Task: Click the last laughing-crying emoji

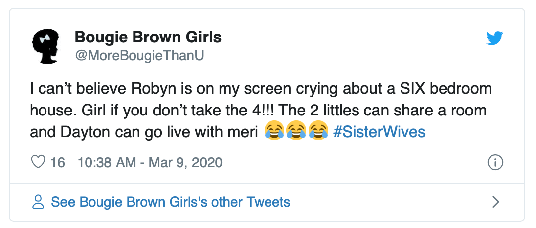Action: [317, 131]
